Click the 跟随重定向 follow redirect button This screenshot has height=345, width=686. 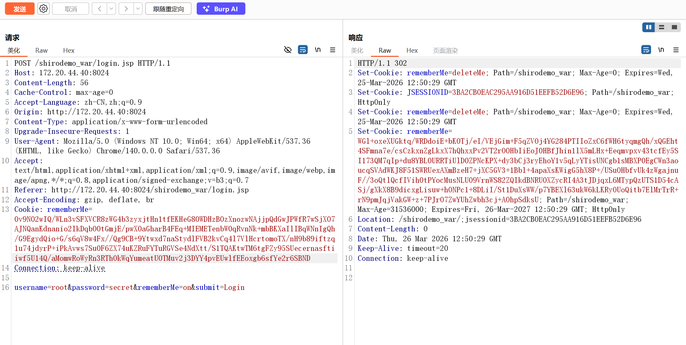(x=168, y=9)
